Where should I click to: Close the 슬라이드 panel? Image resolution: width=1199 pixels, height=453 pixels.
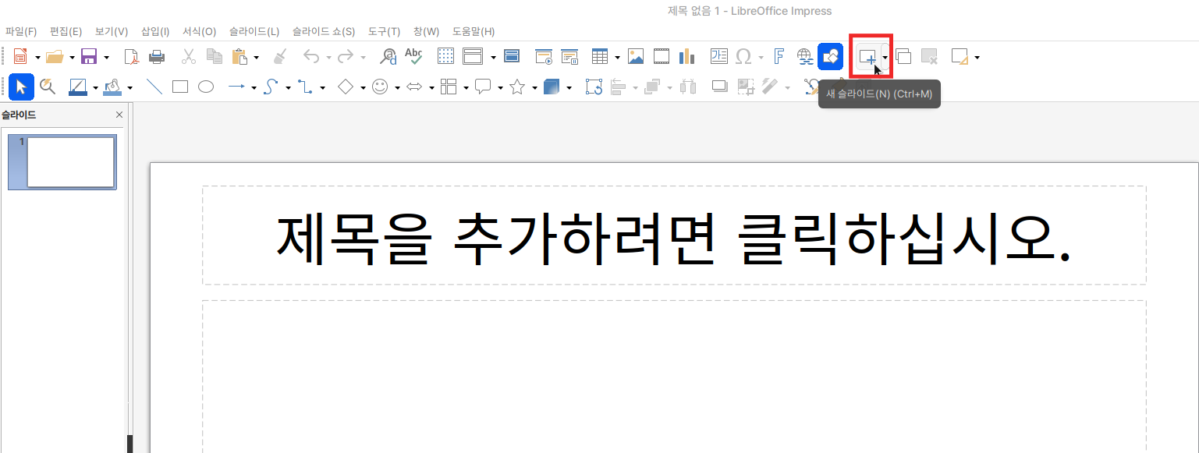tap(119, 115)
